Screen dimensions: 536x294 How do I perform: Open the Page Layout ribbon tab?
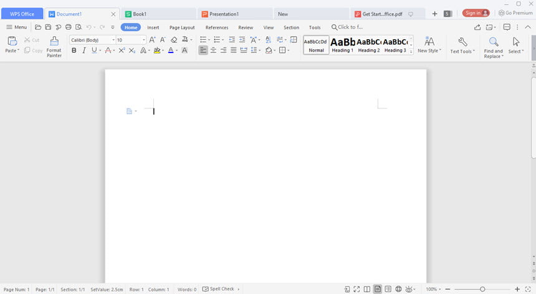[182, 27]
